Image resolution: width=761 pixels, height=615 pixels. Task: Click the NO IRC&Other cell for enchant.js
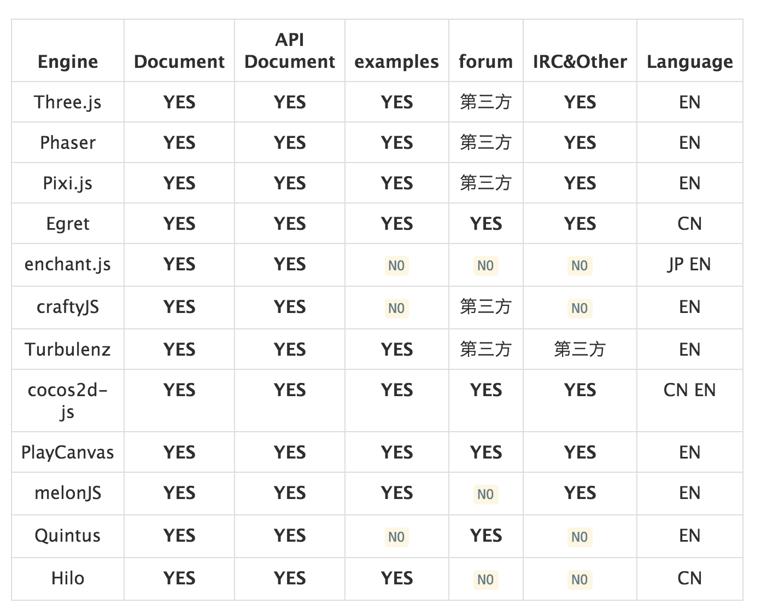(579, 265)
